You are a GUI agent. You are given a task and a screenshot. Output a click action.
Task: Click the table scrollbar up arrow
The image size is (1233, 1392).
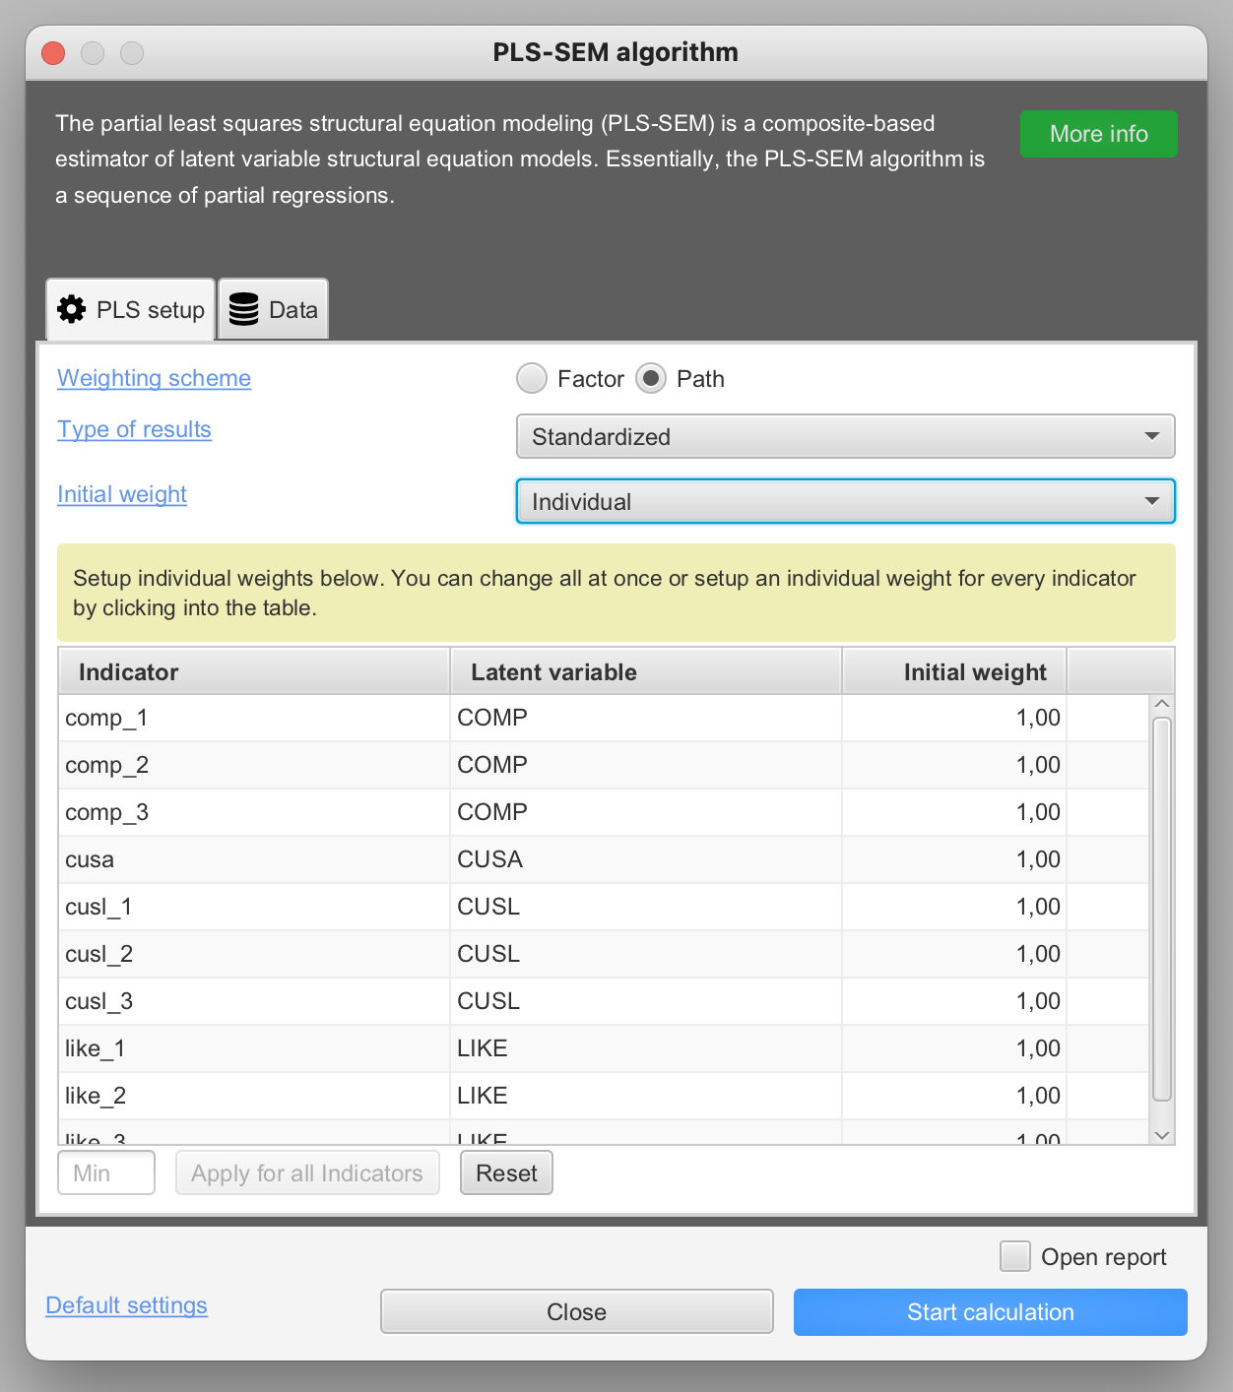1162,704
